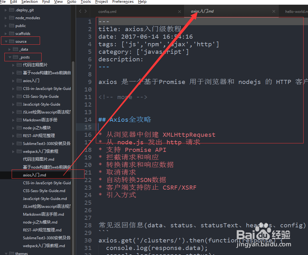Expand the themes folder arrow
The image size is (308, 255).
pyautogui.click(x=6, y=253)
